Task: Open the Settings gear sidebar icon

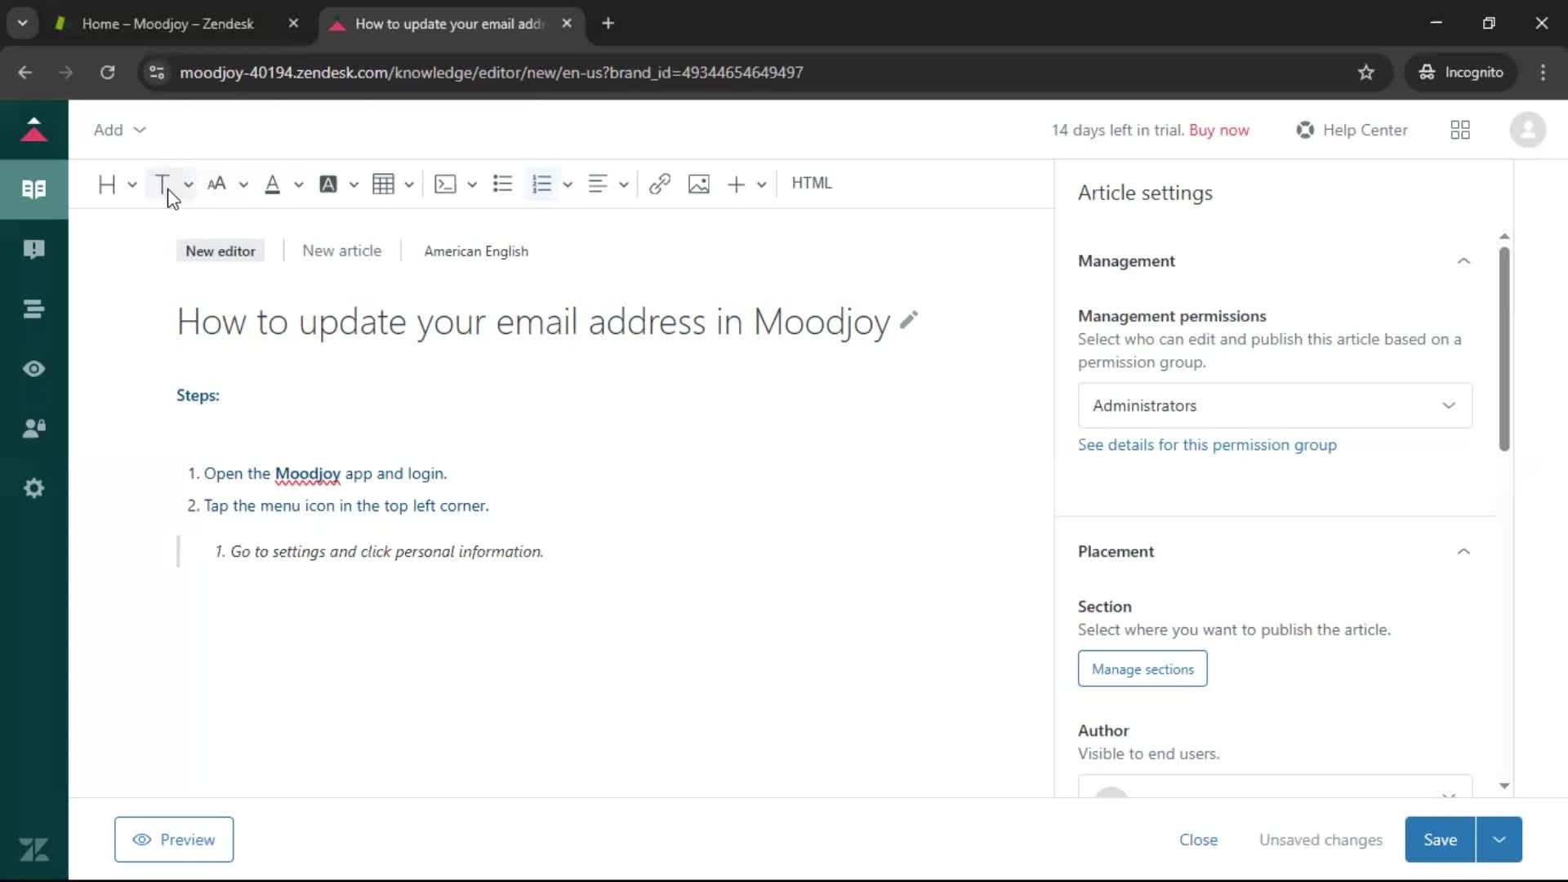Action: coord(33,488)
